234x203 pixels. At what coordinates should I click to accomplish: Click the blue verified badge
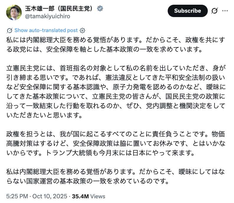tap(100, 9)
